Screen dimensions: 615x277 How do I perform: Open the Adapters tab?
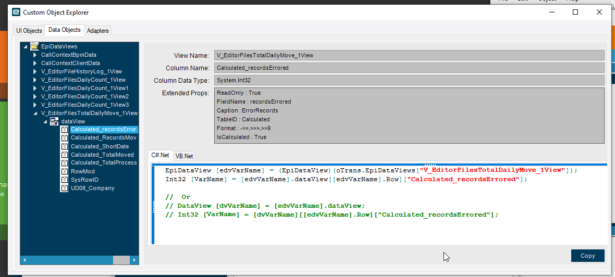click(x=97, y=31)
